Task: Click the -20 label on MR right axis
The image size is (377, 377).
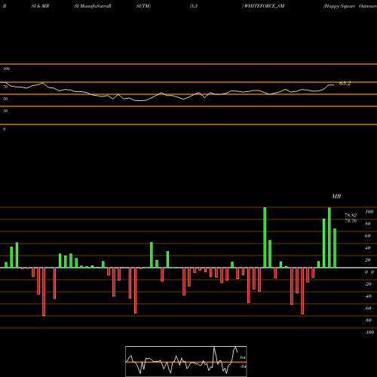Action: 368,284
